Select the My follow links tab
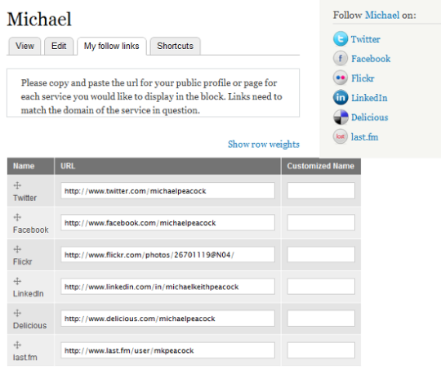Screen dimensions: 441x370 tap(112, 46)
